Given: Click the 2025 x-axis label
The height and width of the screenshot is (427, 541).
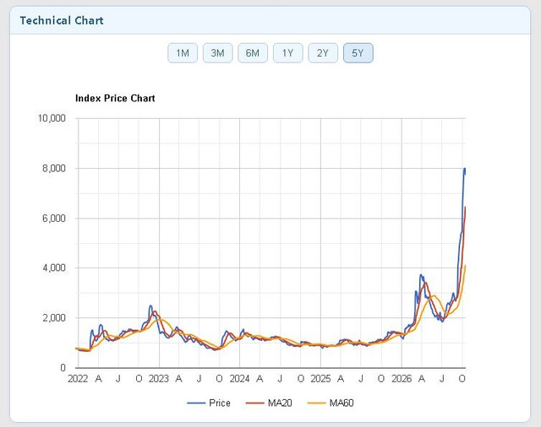Looking at the screenshot, I should coord(320,379).
